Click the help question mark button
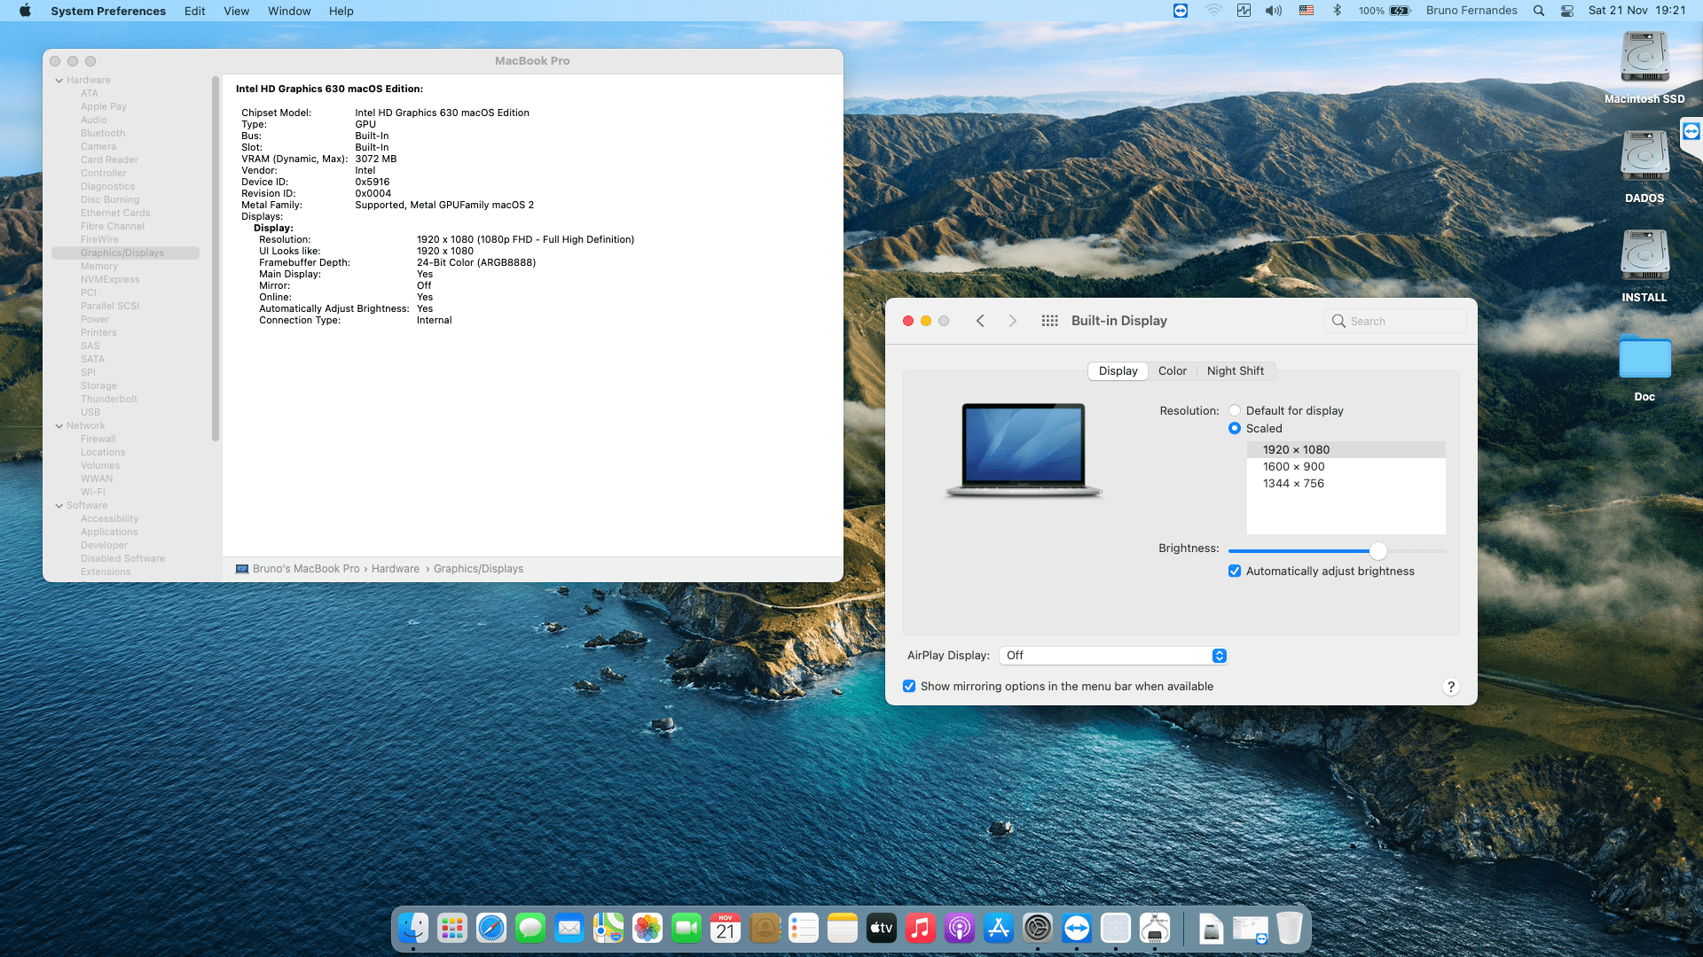Screen dimensions: 1703x957 pyautogui.click(x=1451, y=686)
